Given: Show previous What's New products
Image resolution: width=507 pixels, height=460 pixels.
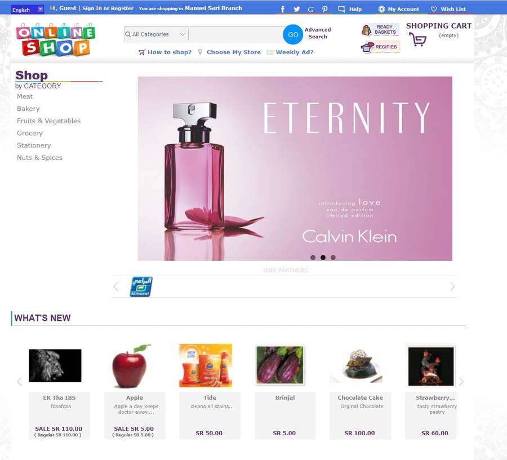Looking at the screenshot, I should click(19, 382).
